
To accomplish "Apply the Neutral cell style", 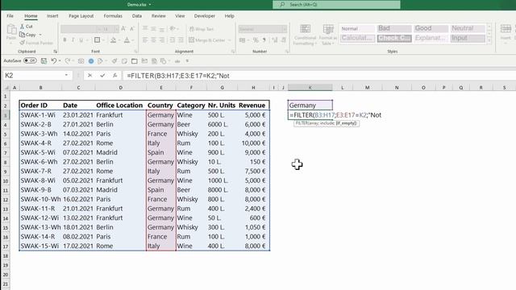I will (x=468, y=29).
